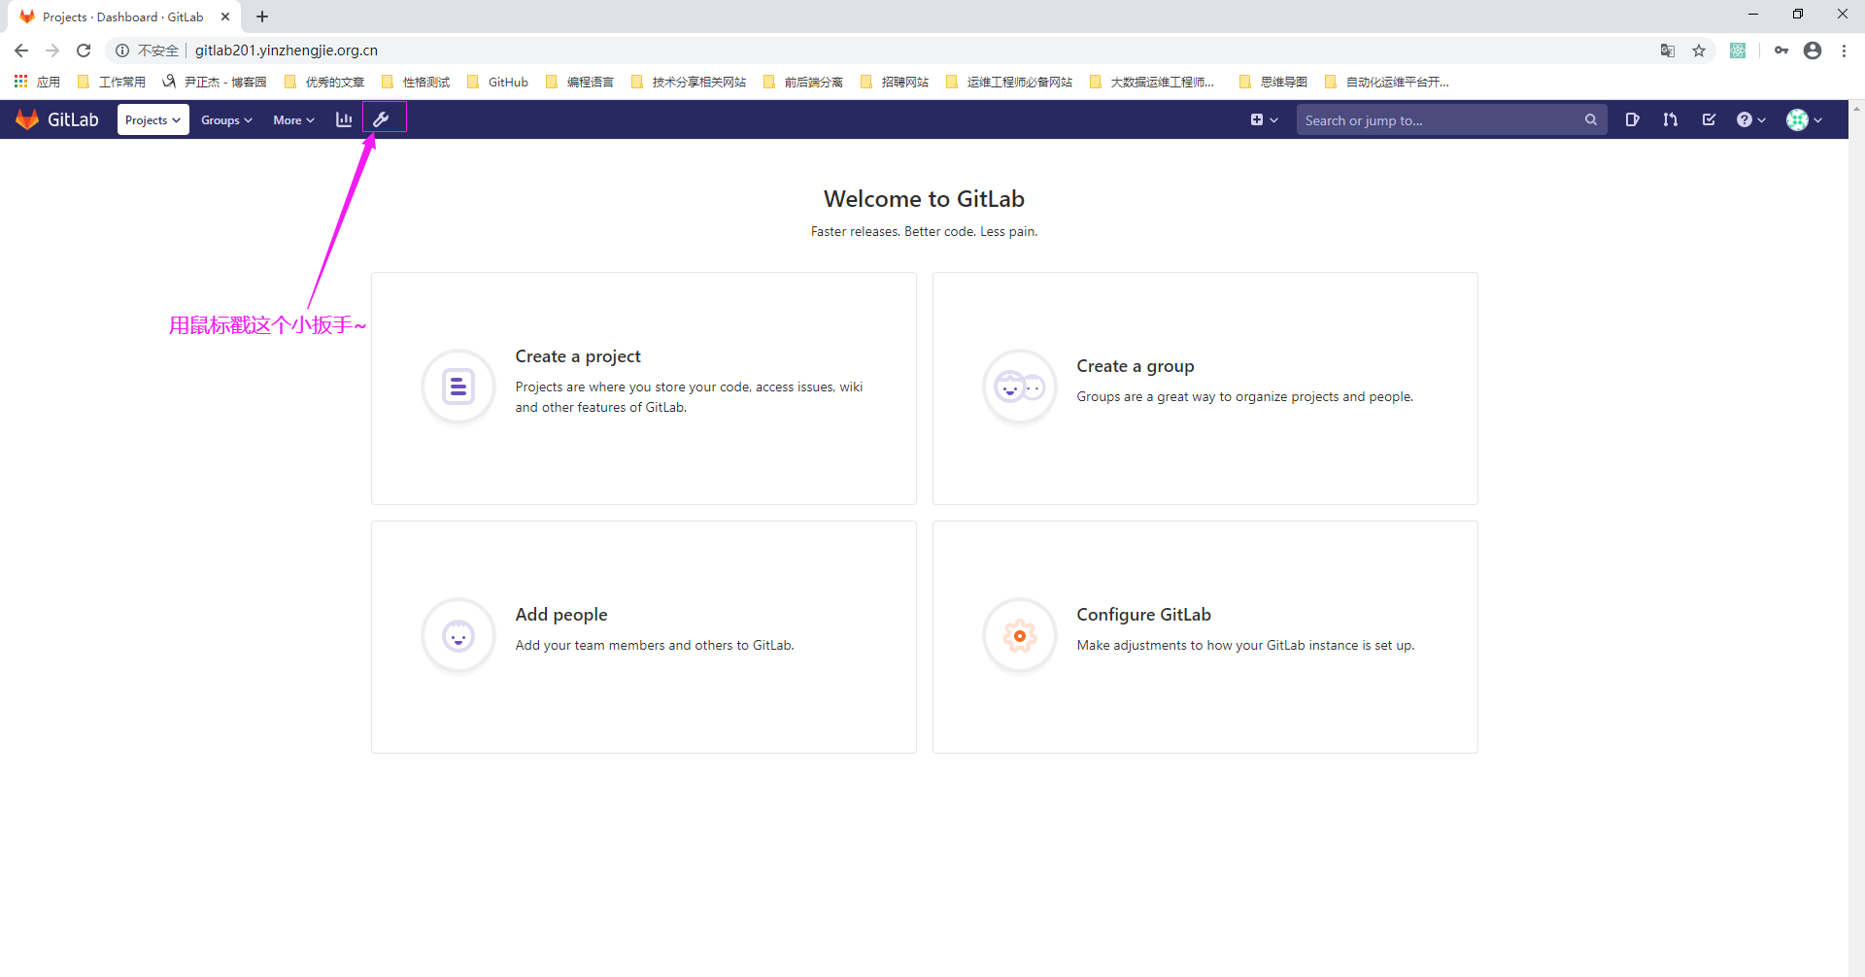Click the green browser extension icon
The height and width of the screenshot is (977, 1865).
[x=1738, y=51]
